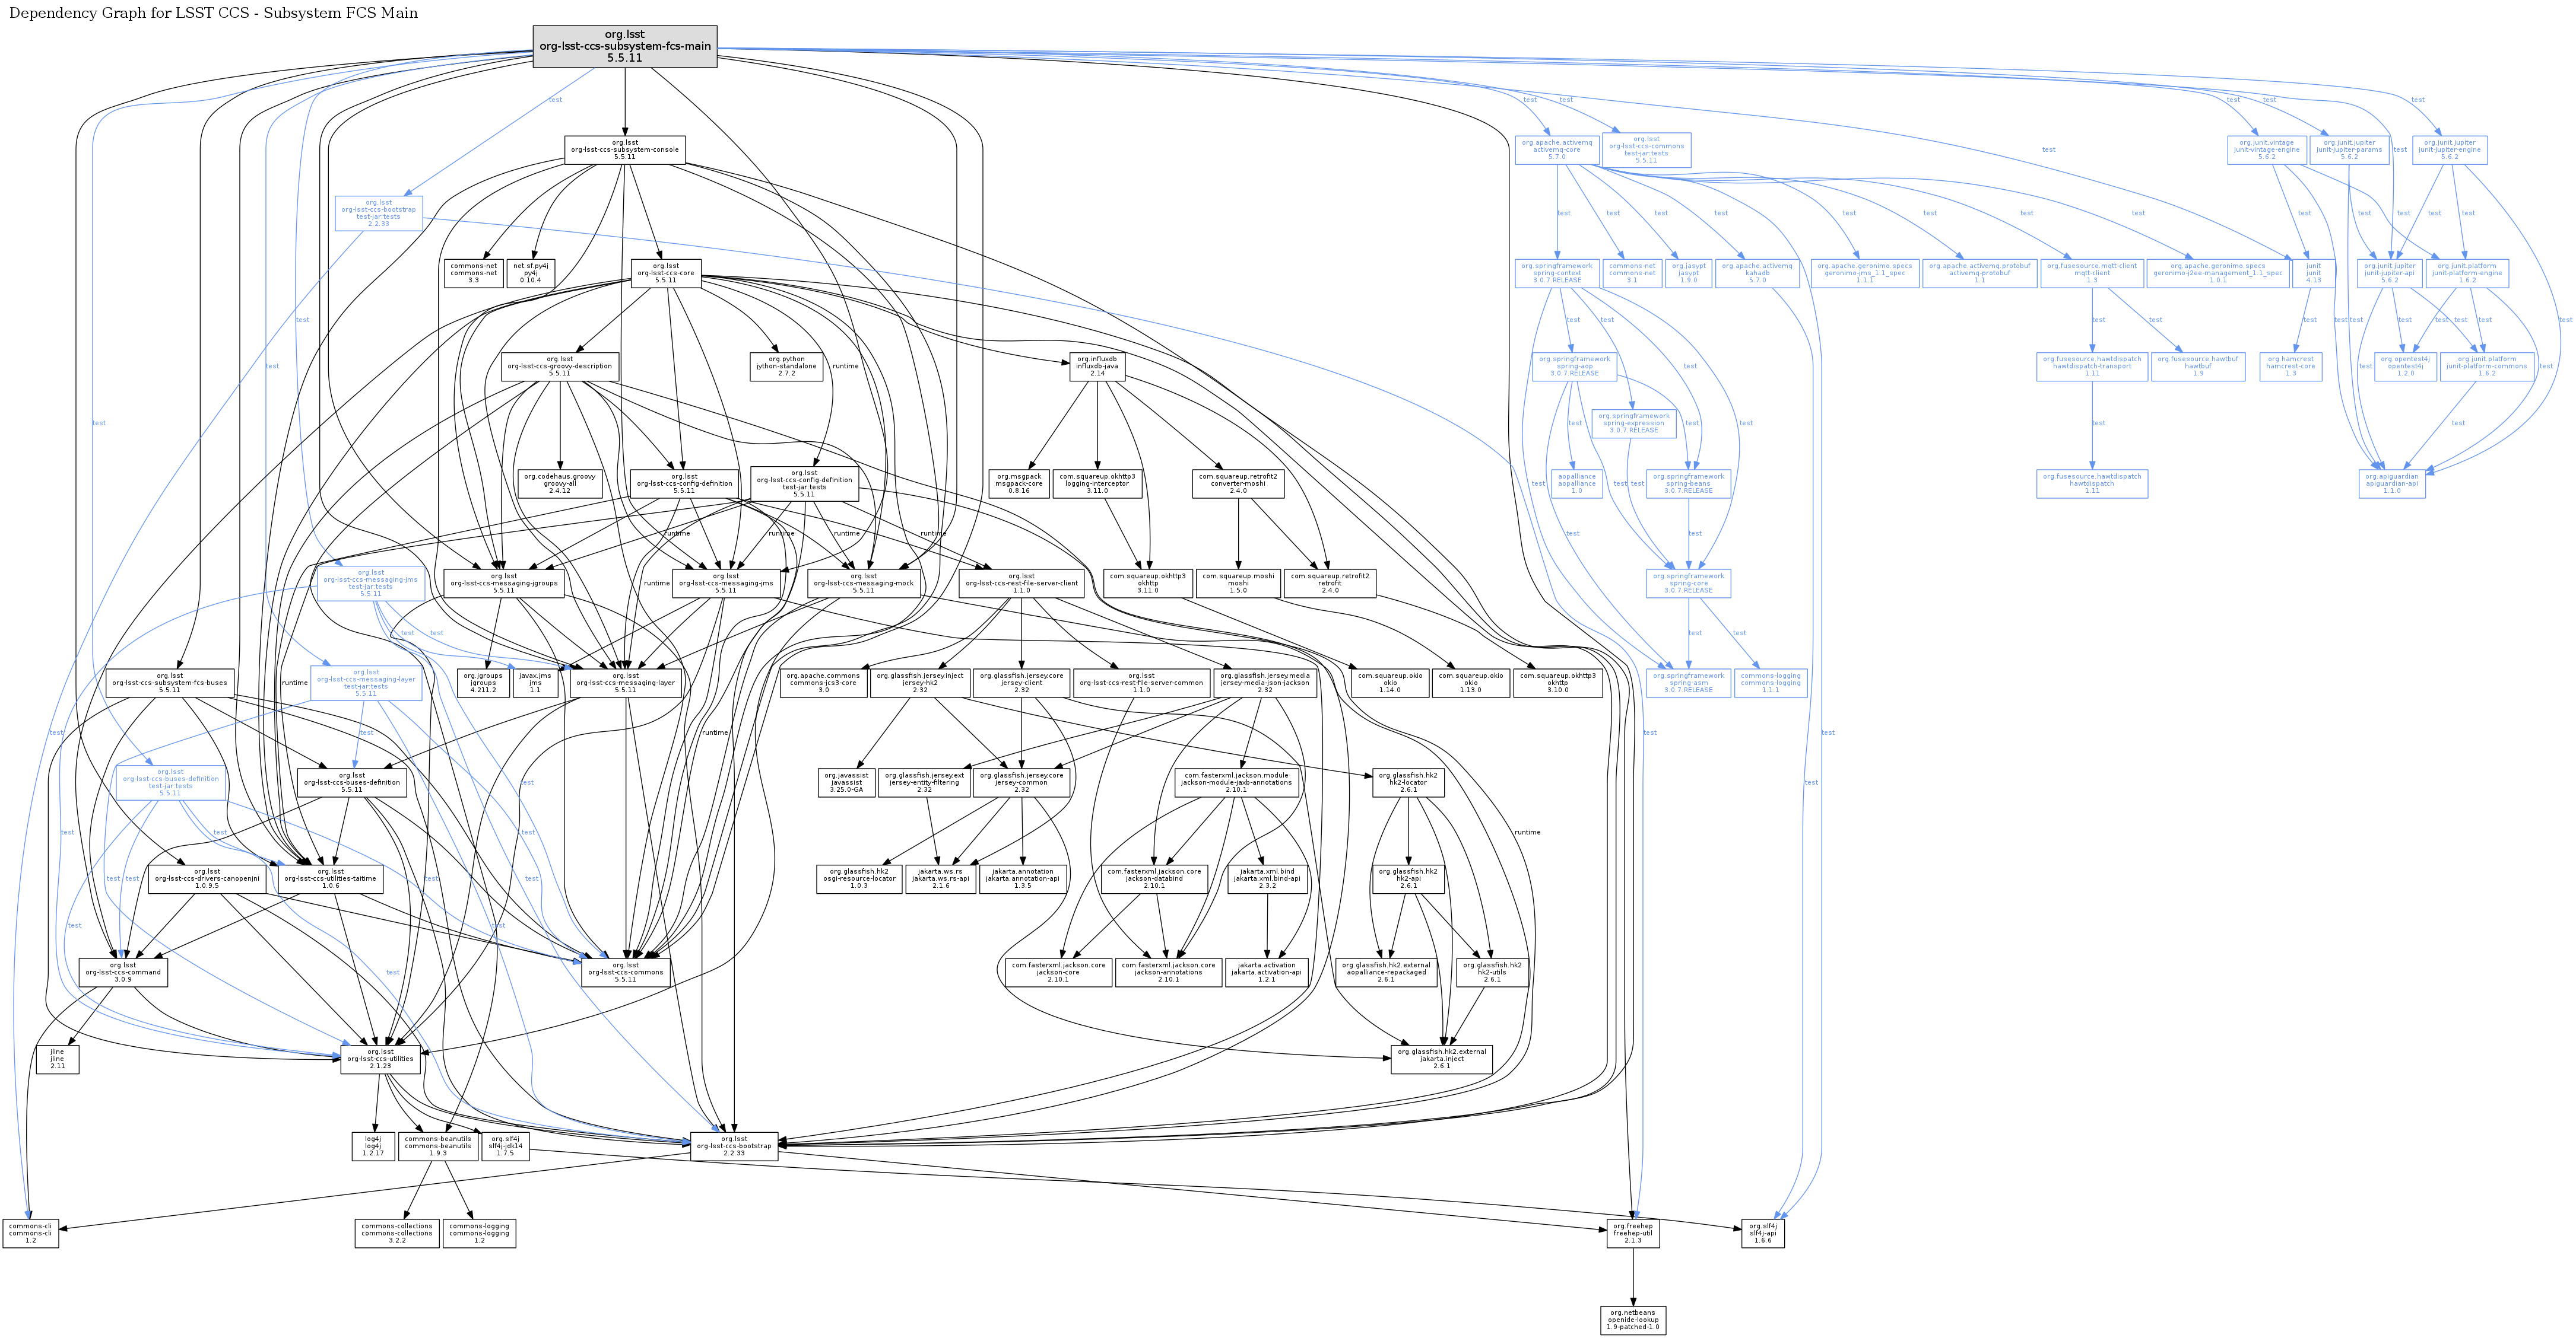Viewport: 2576px width, 1338px height.
Task: Select the commons-cli 1.2 node
Action: coord(31,1233)
